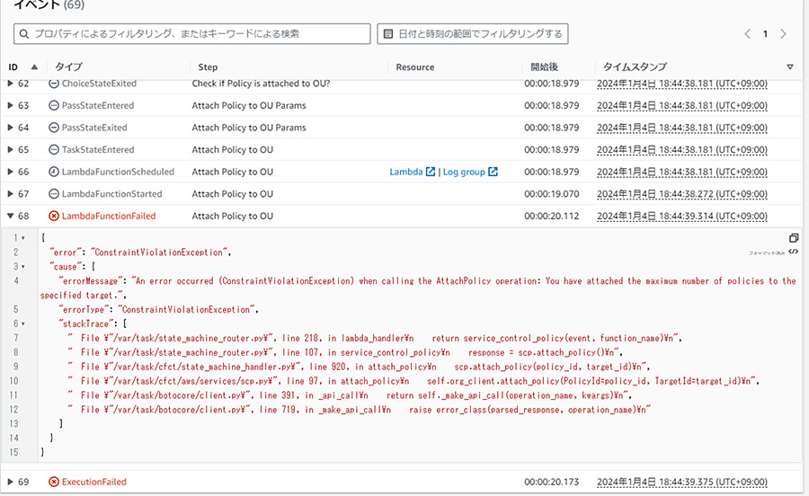Select the LambdaFunctionFailed event type text

[109, 217]
